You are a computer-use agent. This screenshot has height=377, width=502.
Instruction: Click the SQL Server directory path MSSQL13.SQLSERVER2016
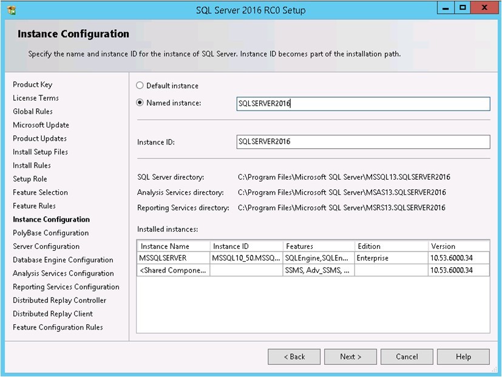click(344, 177)
